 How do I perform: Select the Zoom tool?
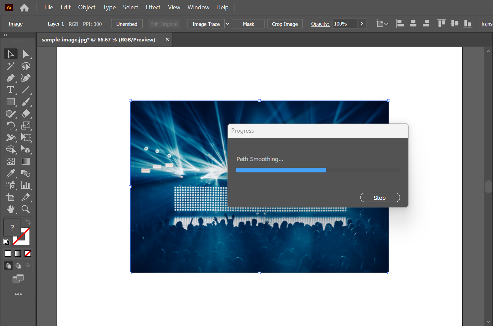[x=26, y=209]
